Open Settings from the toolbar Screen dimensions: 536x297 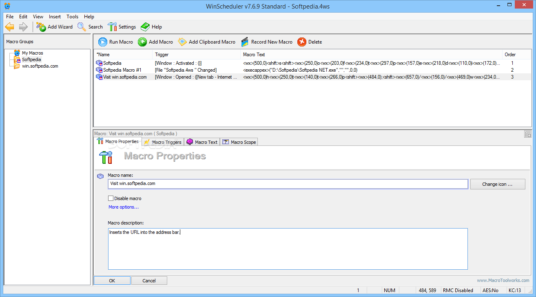pyautogui.click(x=122, y=27)
